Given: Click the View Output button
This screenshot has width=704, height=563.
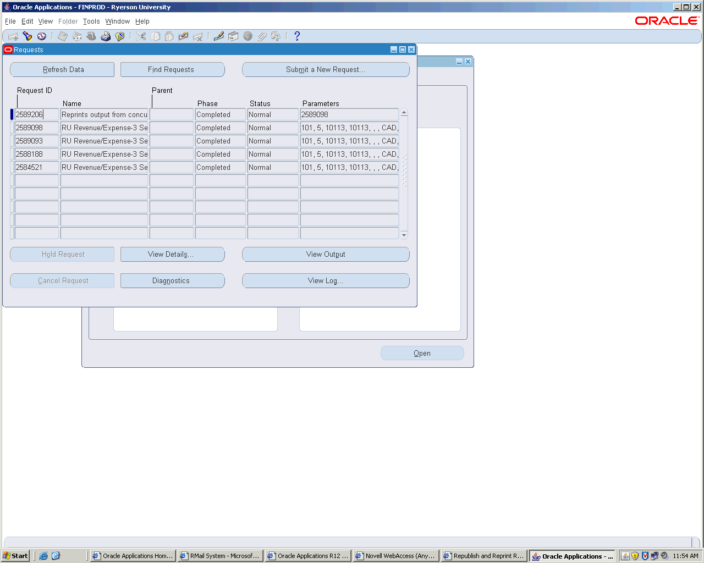Looking at the screenshot, I should (x=326, y=255).
